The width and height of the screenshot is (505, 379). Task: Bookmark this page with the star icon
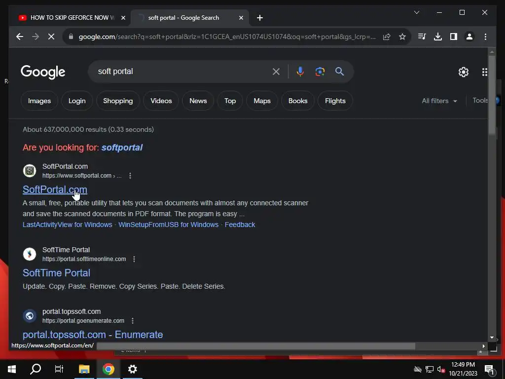402,37
